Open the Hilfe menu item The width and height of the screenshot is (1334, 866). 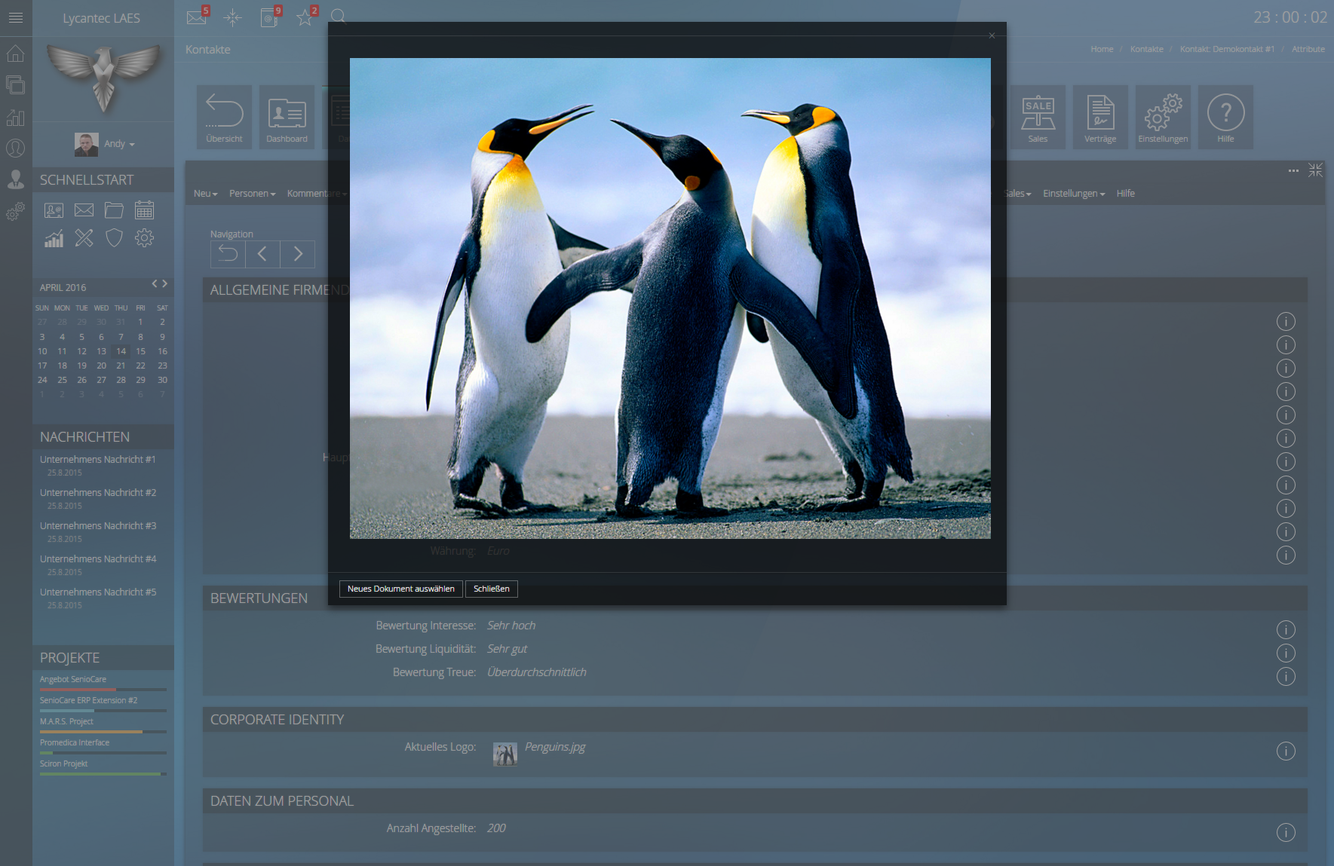tap(1126, 194)
